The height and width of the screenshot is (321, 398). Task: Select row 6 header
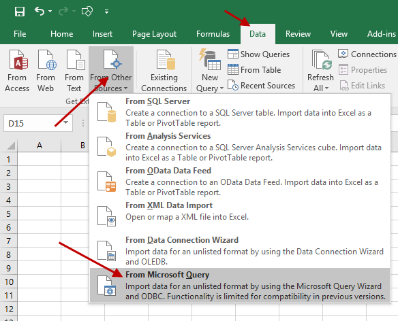[9, 227]
